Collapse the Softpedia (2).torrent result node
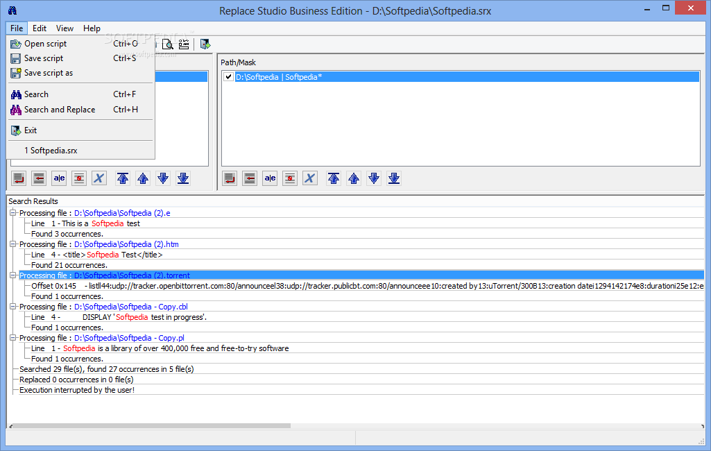Viewport: 711px width, 451px height. [x=13, y=275]
